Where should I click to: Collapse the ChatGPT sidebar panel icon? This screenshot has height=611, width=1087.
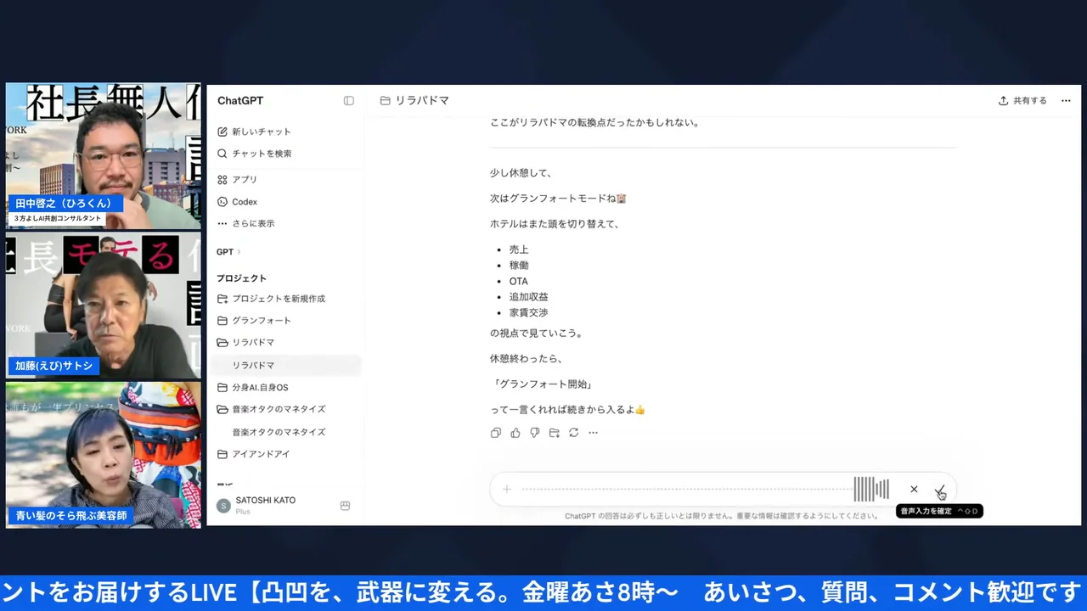(x=348, y=100)
